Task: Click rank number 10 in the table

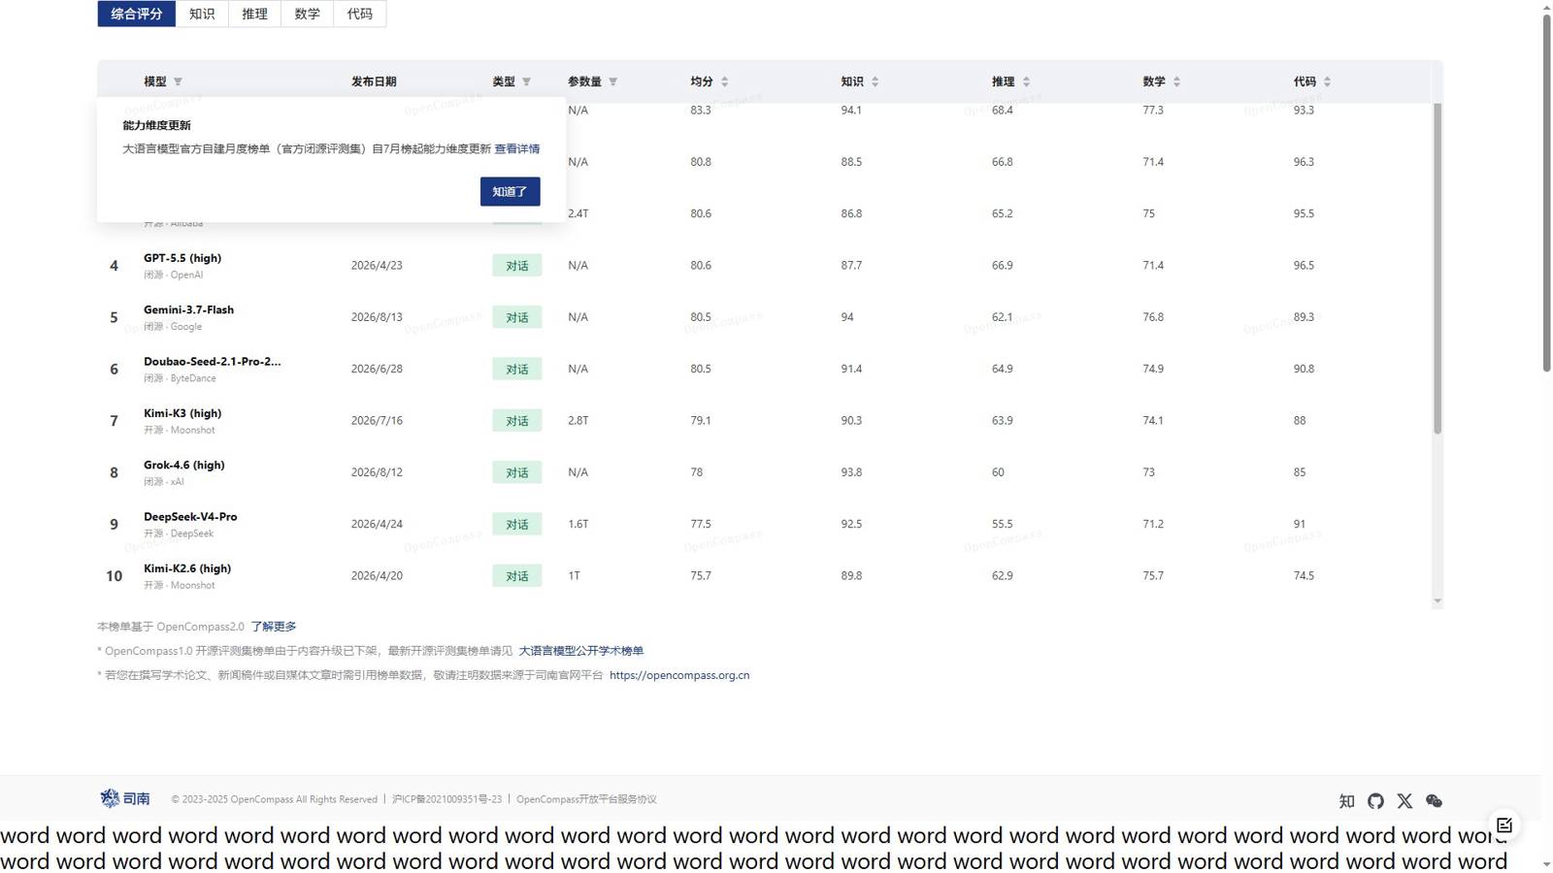Action: [x=114, y=576]
